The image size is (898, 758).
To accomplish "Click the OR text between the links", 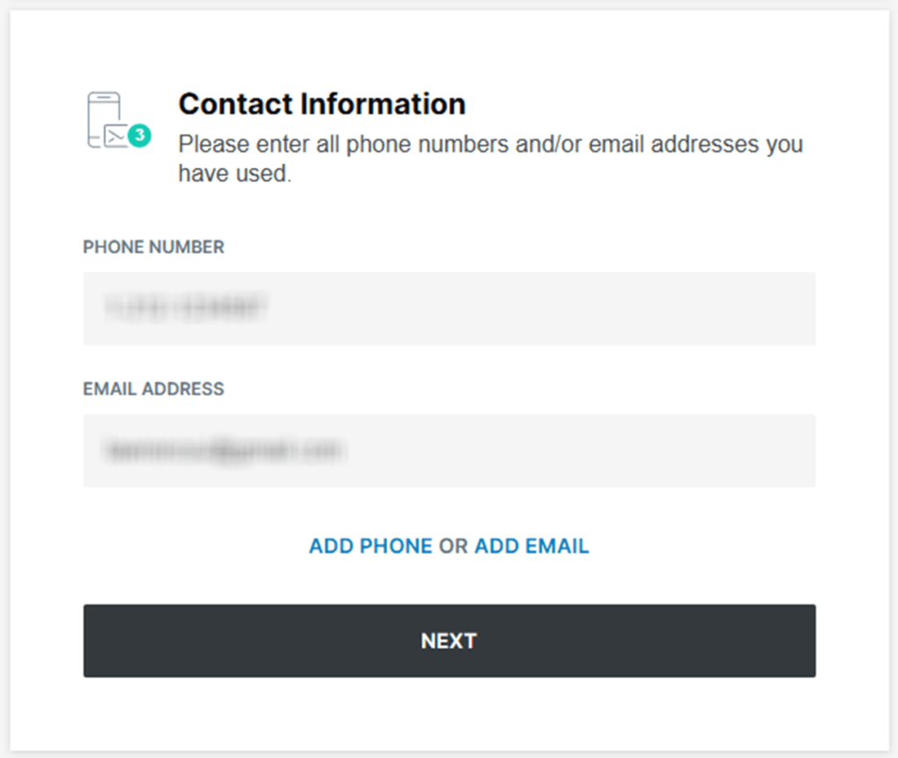I will [x=453, y=547].
